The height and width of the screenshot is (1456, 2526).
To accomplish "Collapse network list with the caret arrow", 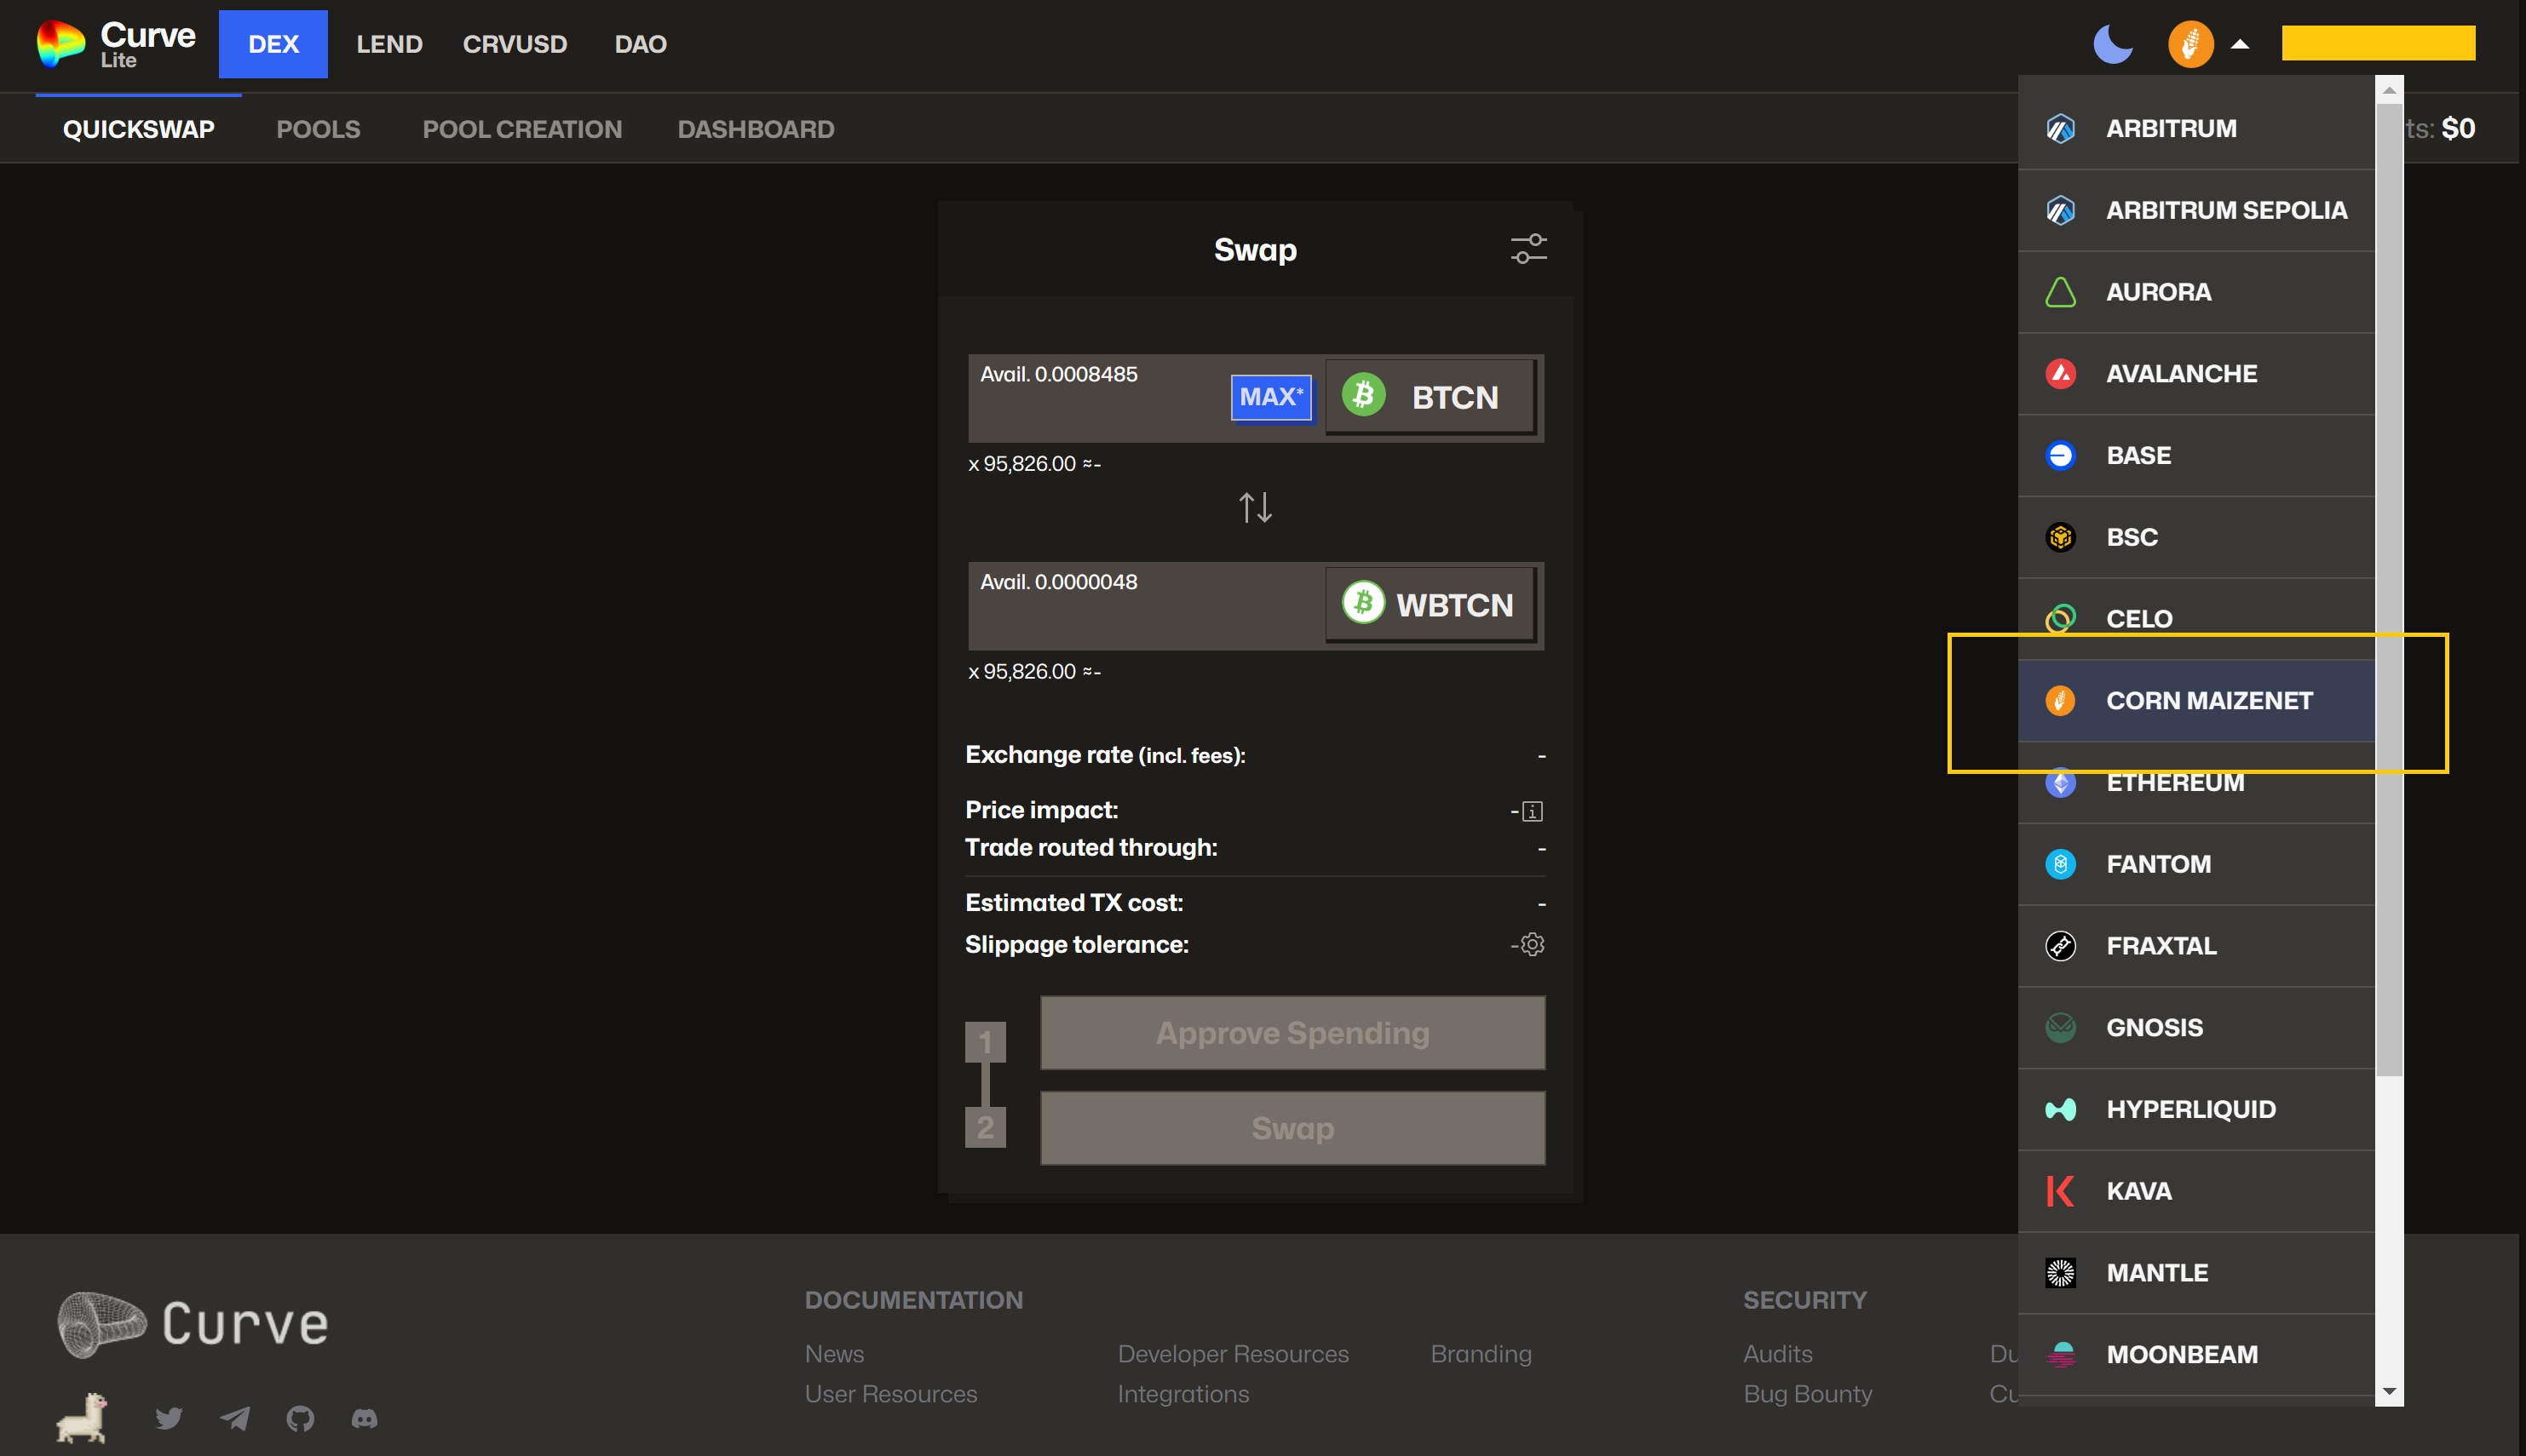I will coord(2240,44).
